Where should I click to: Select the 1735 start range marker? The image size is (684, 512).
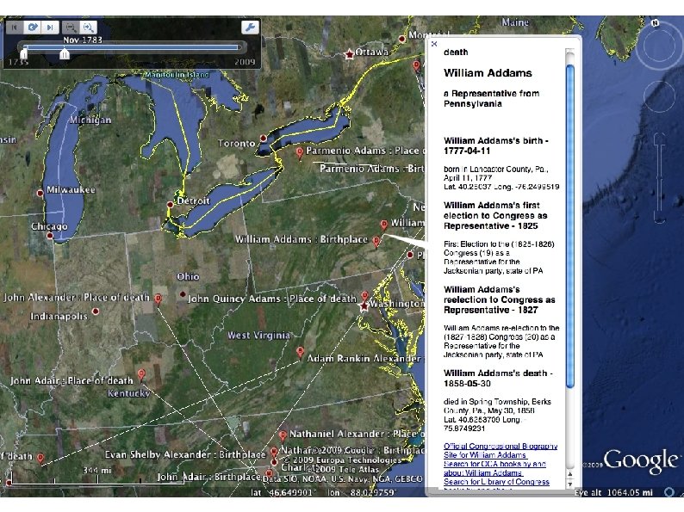click(x=23, y=53)
